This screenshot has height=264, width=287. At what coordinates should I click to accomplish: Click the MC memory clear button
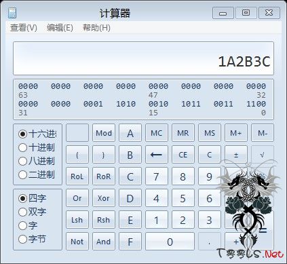(x=157, y=133)
